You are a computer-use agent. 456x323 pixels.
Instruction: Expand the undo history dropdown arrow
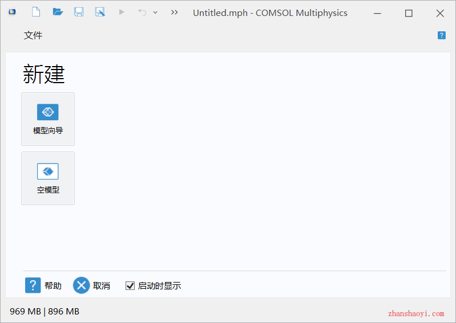tap(155, 13)
